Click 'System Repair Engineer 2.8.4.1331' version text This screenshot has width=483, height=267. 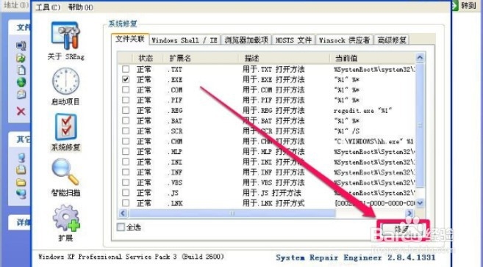coord(356,257)
